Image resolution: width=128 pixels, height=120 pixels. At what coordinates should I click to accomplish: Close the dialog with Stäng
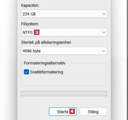coord(93,112)
